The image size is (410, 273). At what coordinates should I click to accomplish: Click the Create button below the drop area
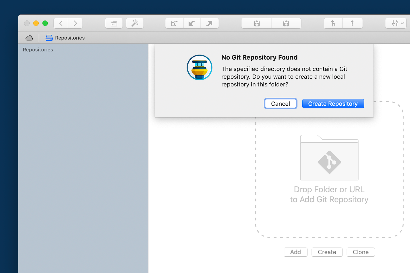(327, 252)
